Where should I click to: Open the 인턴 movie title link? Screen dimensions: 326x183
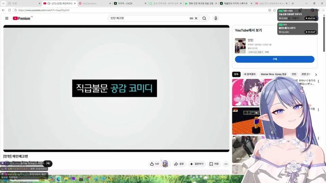coord(250,40)
